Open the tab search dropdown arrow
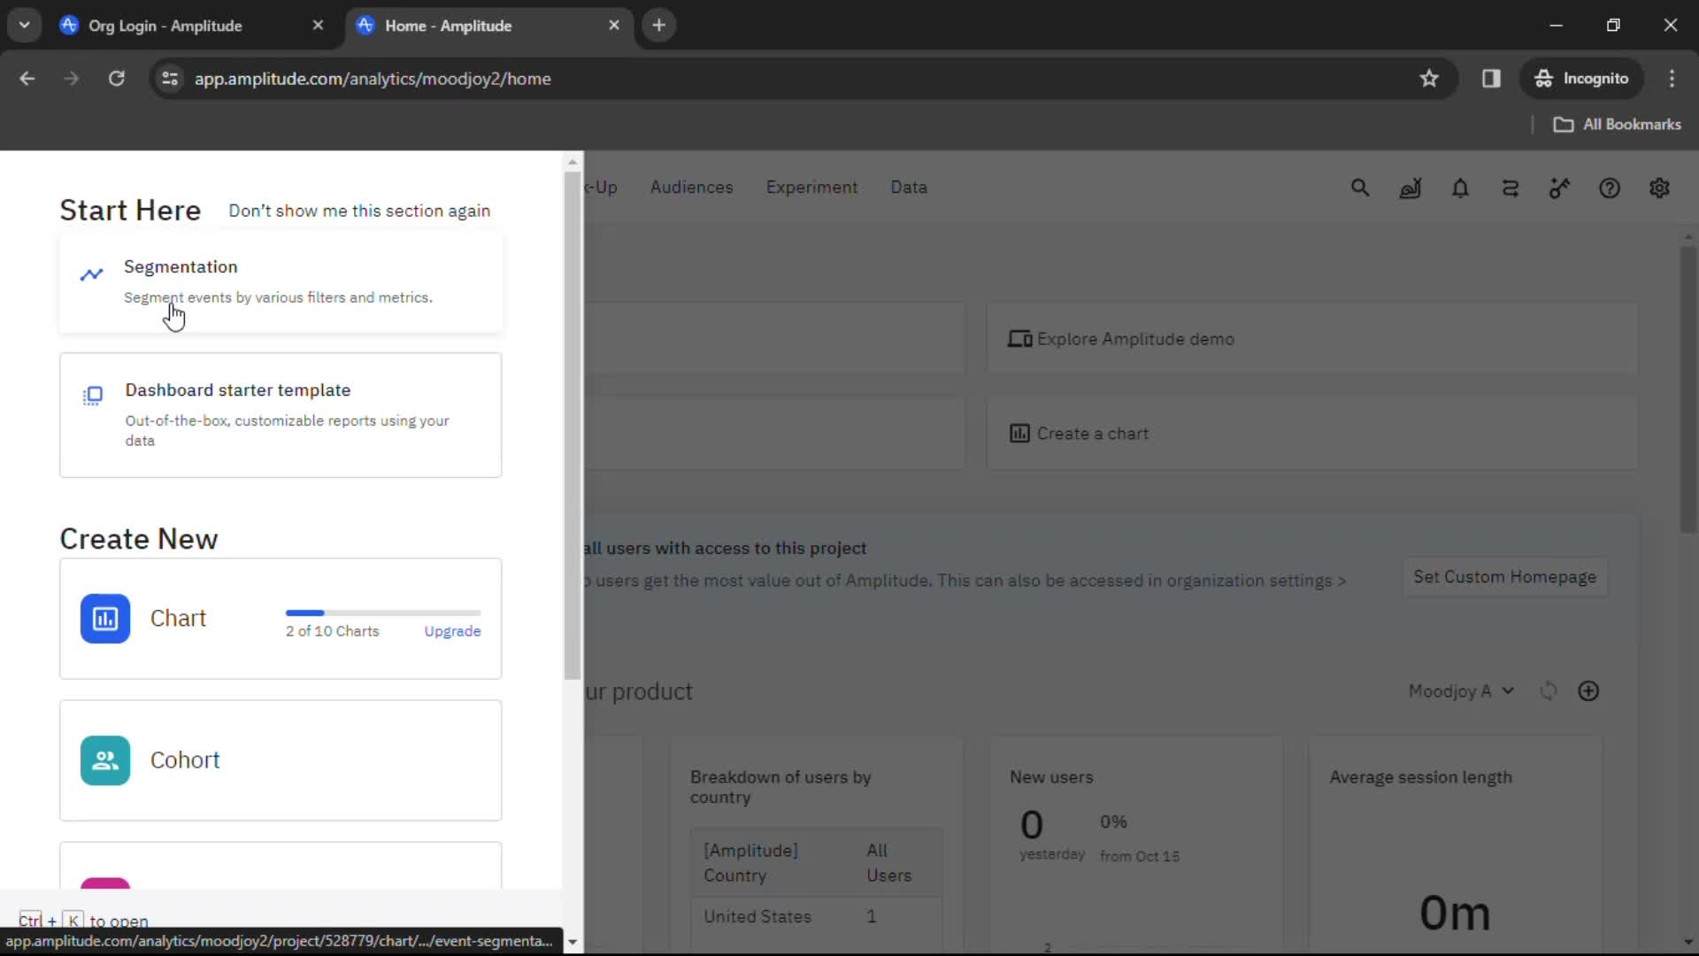1699x956 pixels. (24, 26)
